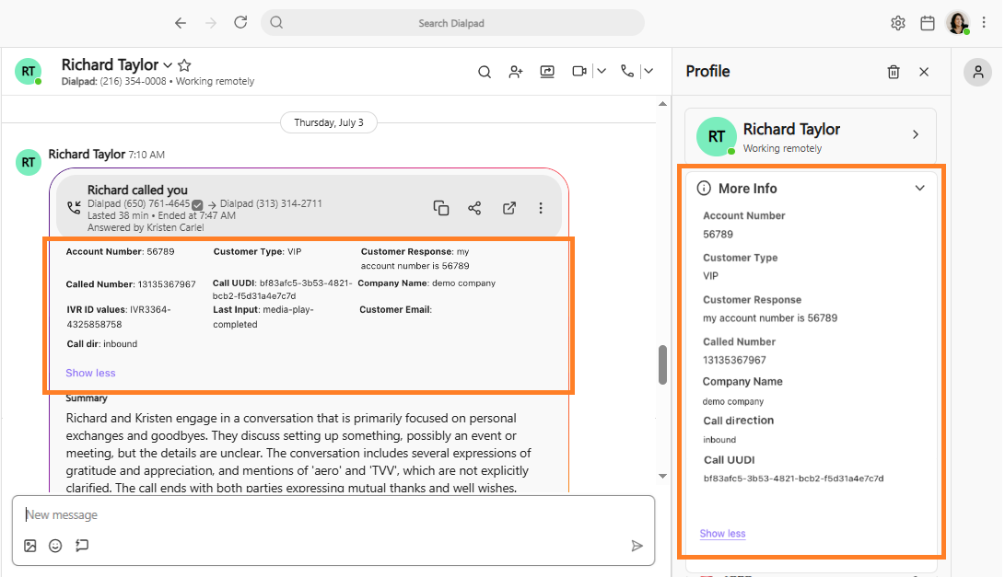The image size is (1005, 577).
Task: Click IVR ID values IVR3364-4325858758
Action: click(x=119, y=317)
